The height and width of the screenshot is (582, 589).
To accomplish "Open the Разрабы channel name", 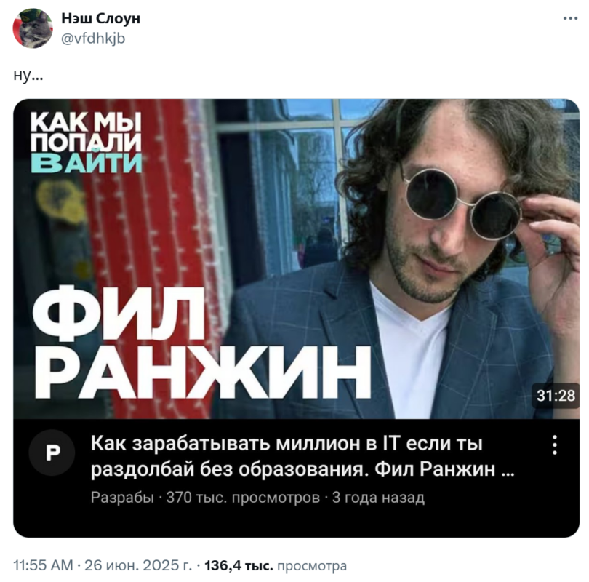I will point(122,498).
